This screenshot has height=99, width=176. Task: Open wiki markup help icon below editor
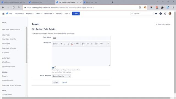(55, 67)
